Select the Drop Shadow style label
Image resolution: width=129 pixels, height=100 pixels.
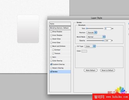57,32
